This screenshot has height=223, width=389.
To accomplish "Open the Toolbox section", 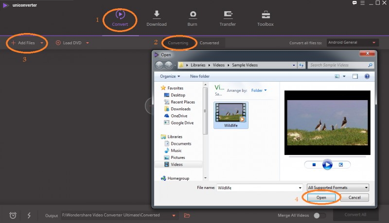I will pos(265,18).
